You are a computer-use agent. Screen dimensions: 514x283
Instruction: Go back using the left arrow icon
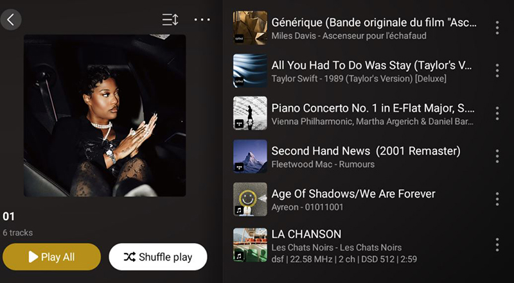click(11, 20)
